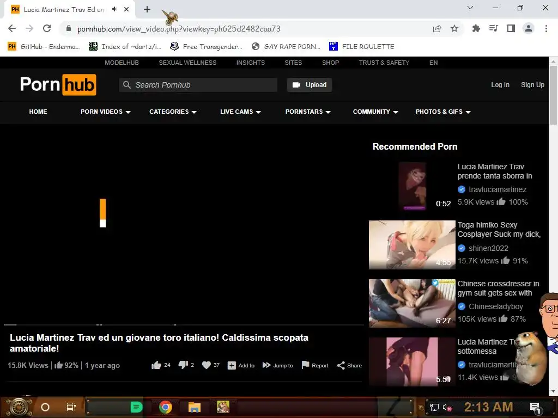Screen dimensions: 558x418
Task: Expand the PORNSTARS dropdown menu
Action: point(308,112)
